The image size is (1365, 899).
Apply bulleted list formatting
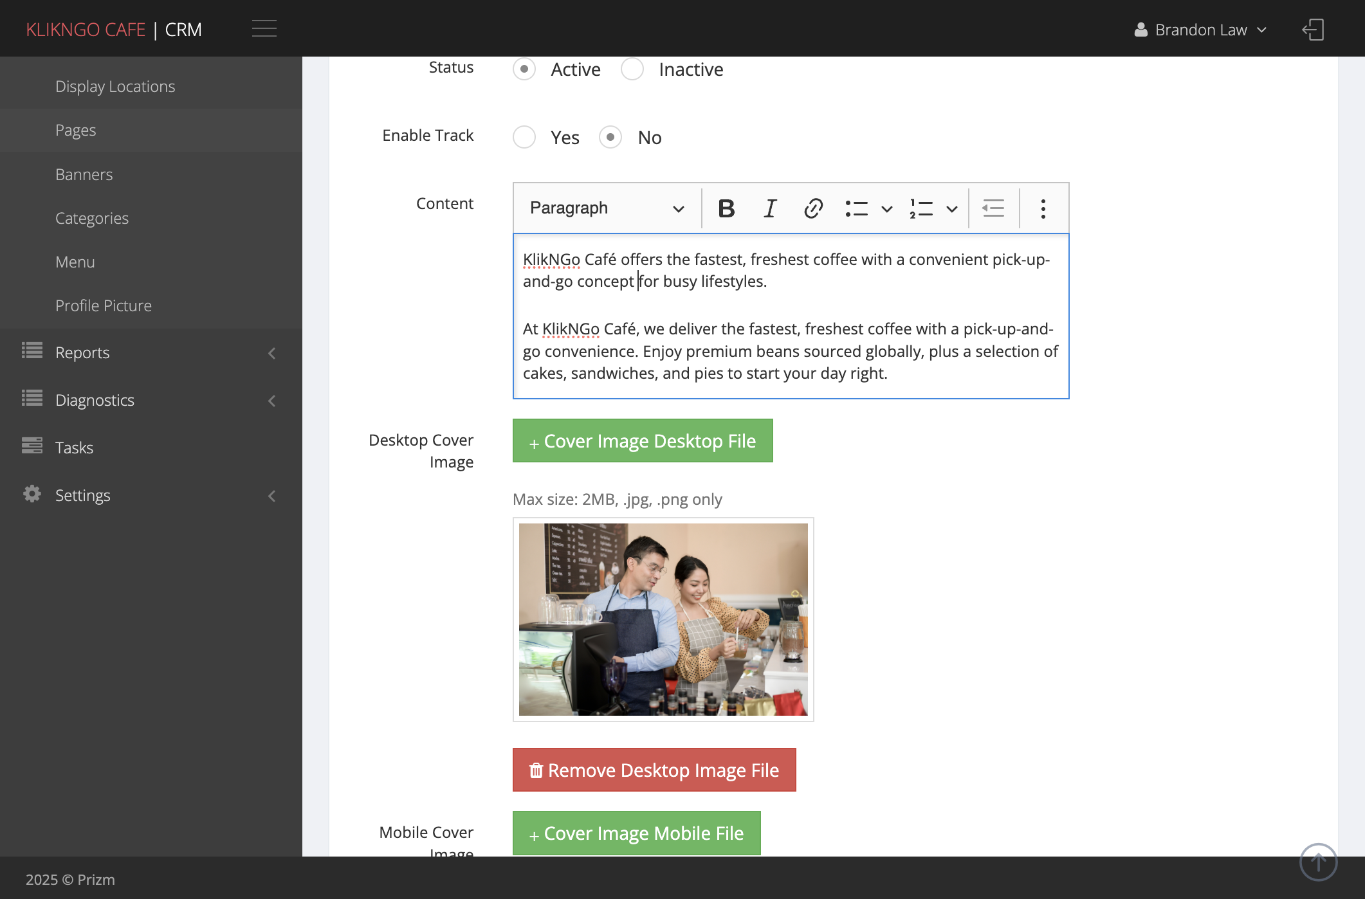click(857, 208)
